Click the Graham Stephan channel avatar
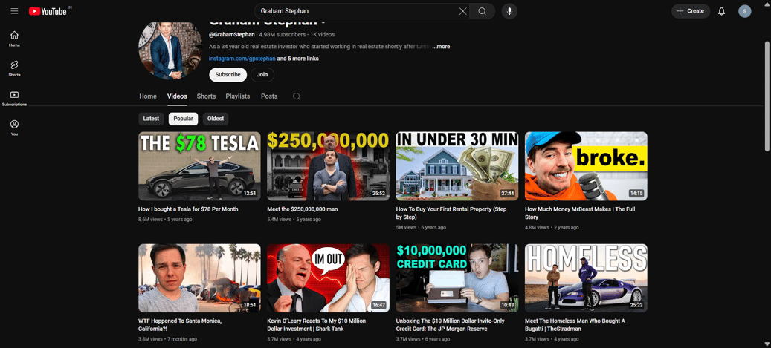 [170, 50]
